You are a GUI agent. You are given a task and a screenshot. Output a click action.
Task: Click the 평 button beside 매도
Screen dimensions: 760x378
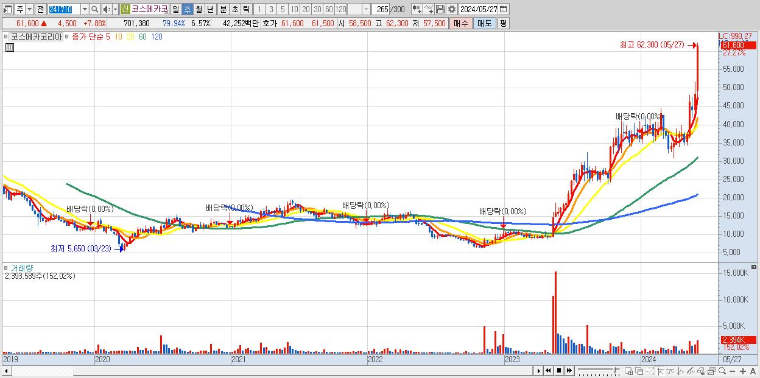click(503, 23)
